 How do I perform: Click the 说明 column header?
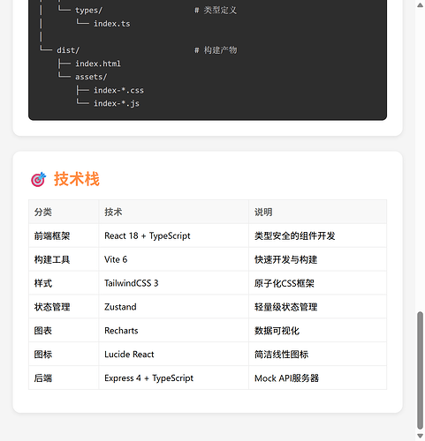coord(318,212)
